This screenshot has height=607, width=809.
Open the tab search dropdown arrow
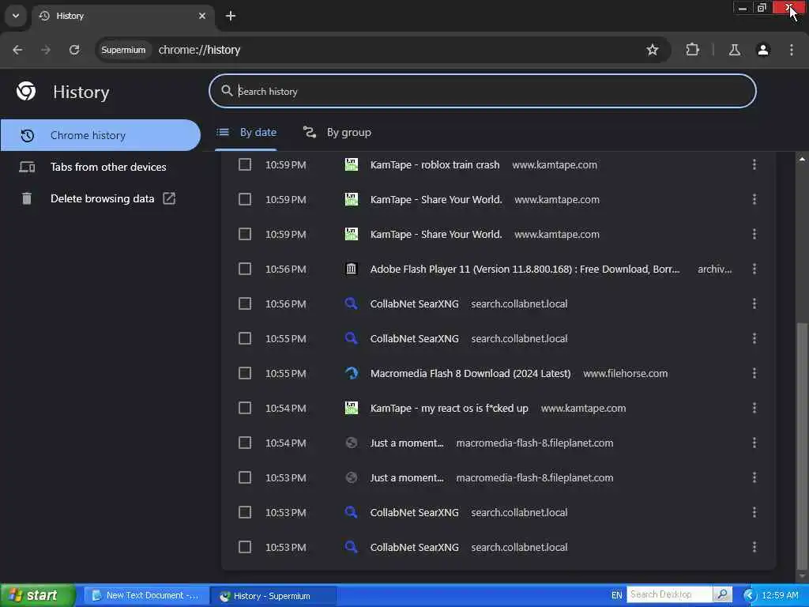16,16
